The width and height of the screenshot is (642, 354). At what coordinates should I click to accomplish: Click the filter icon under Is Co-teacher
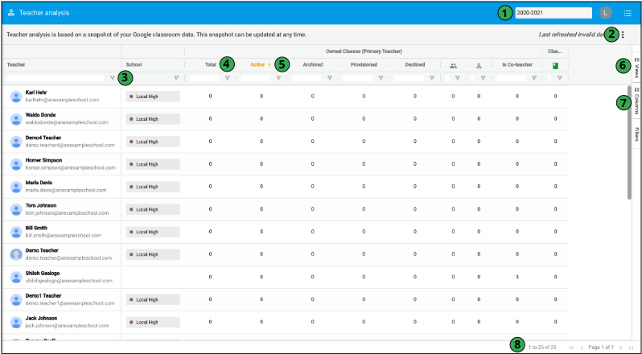coord(533,78)
